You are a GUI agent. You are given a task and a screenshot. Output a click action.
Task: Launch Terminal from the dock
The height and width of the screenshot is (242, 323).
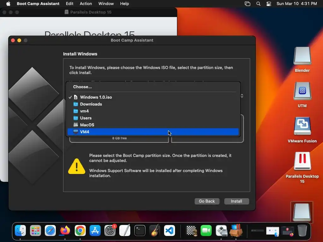coord(140,230)
